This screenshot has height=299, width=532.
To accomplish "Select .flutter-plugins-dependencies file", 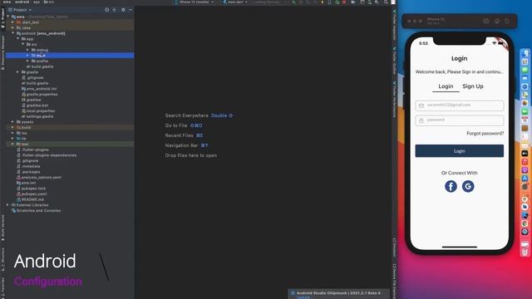I will pos(47,155).
